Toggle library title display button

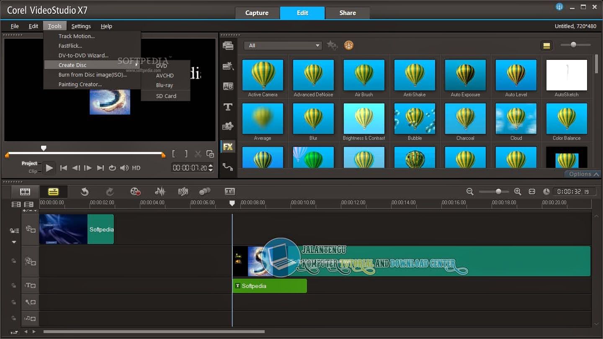click(546, 46)
